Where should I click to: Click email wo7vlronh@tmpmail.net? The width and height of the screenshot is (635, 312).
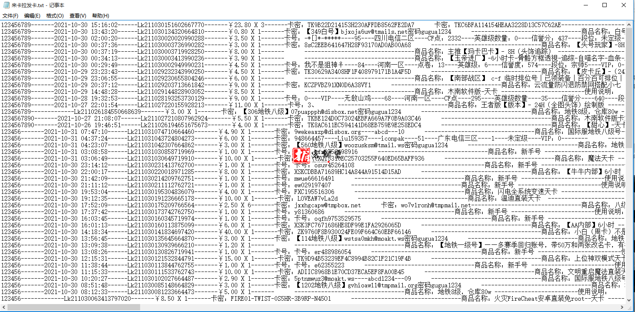436,205
